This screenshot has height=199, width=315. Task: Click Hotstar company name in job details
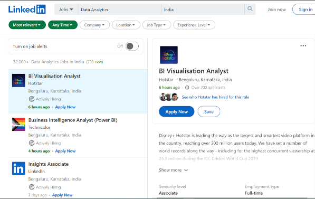(x=166, y=80)
